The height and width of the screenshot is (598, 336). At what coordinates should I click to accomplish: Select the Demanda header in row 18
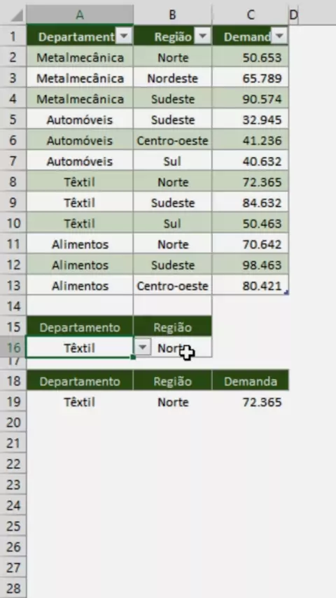coord(250,382)
